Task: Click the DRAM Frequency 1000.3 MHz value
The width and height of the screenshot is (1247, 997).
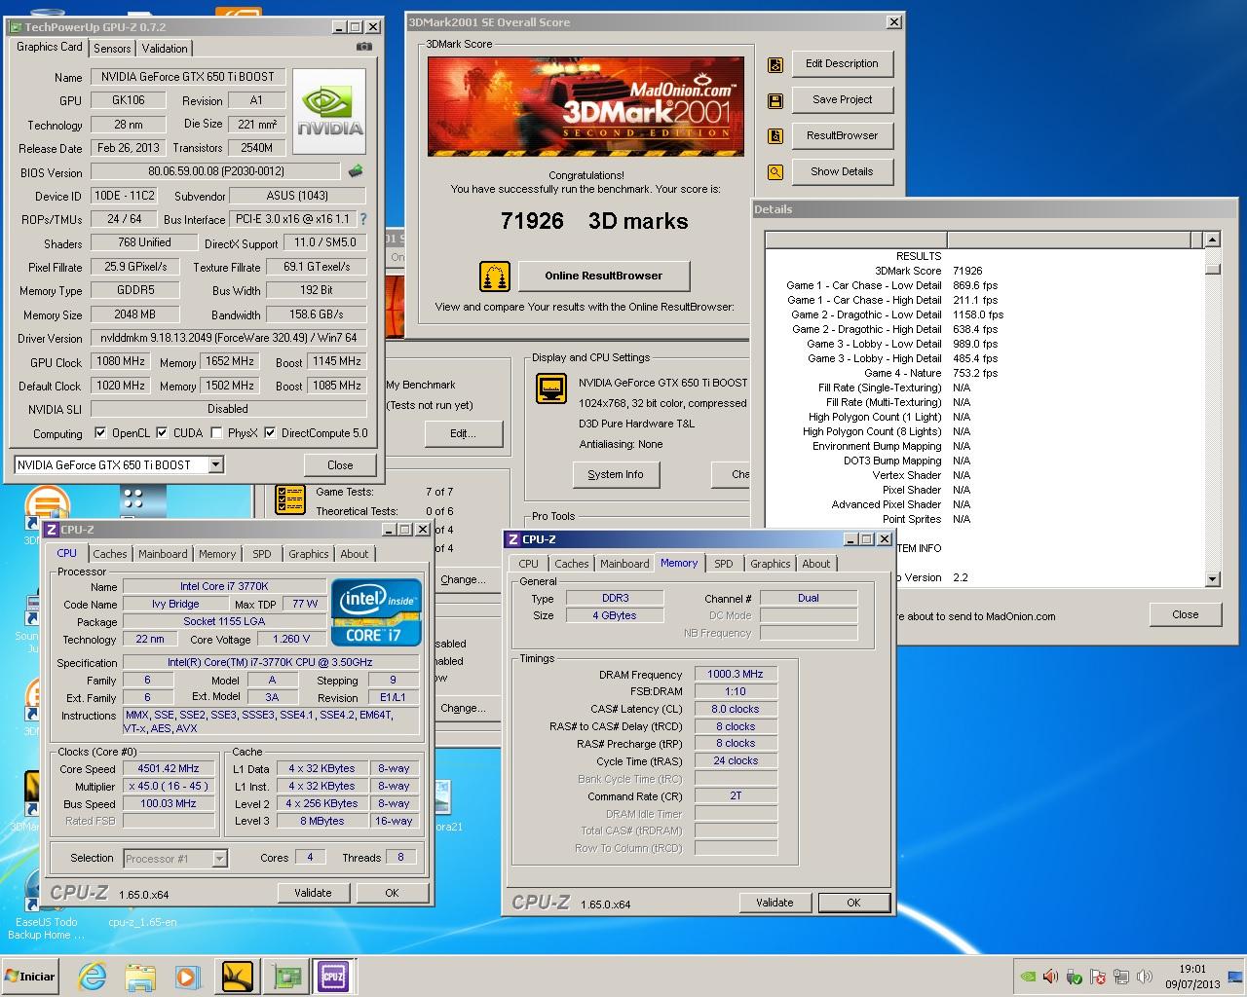Action: coord(736,675)
